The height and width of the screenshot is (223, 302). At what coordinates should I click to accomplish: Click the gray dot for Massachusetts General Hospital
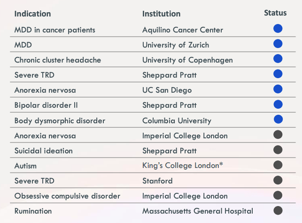pyautogui.click(x=278, y=210)
